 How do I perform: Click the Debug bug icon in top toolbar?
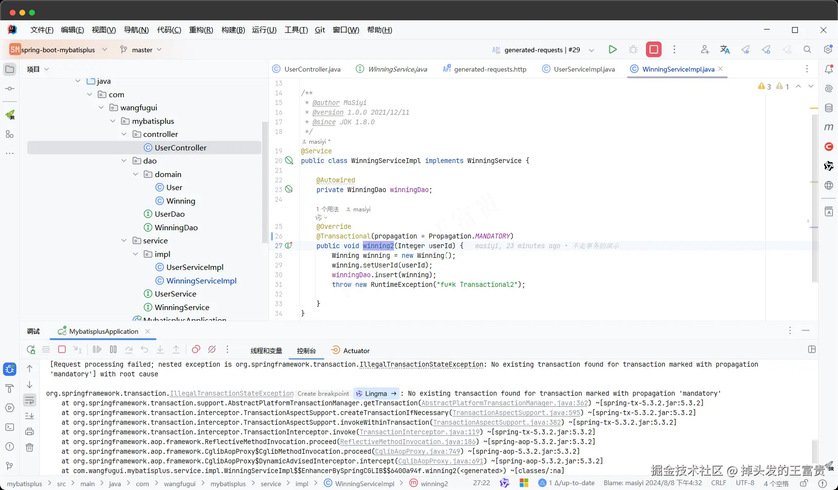pyautogui.click(x=633, y=49)
